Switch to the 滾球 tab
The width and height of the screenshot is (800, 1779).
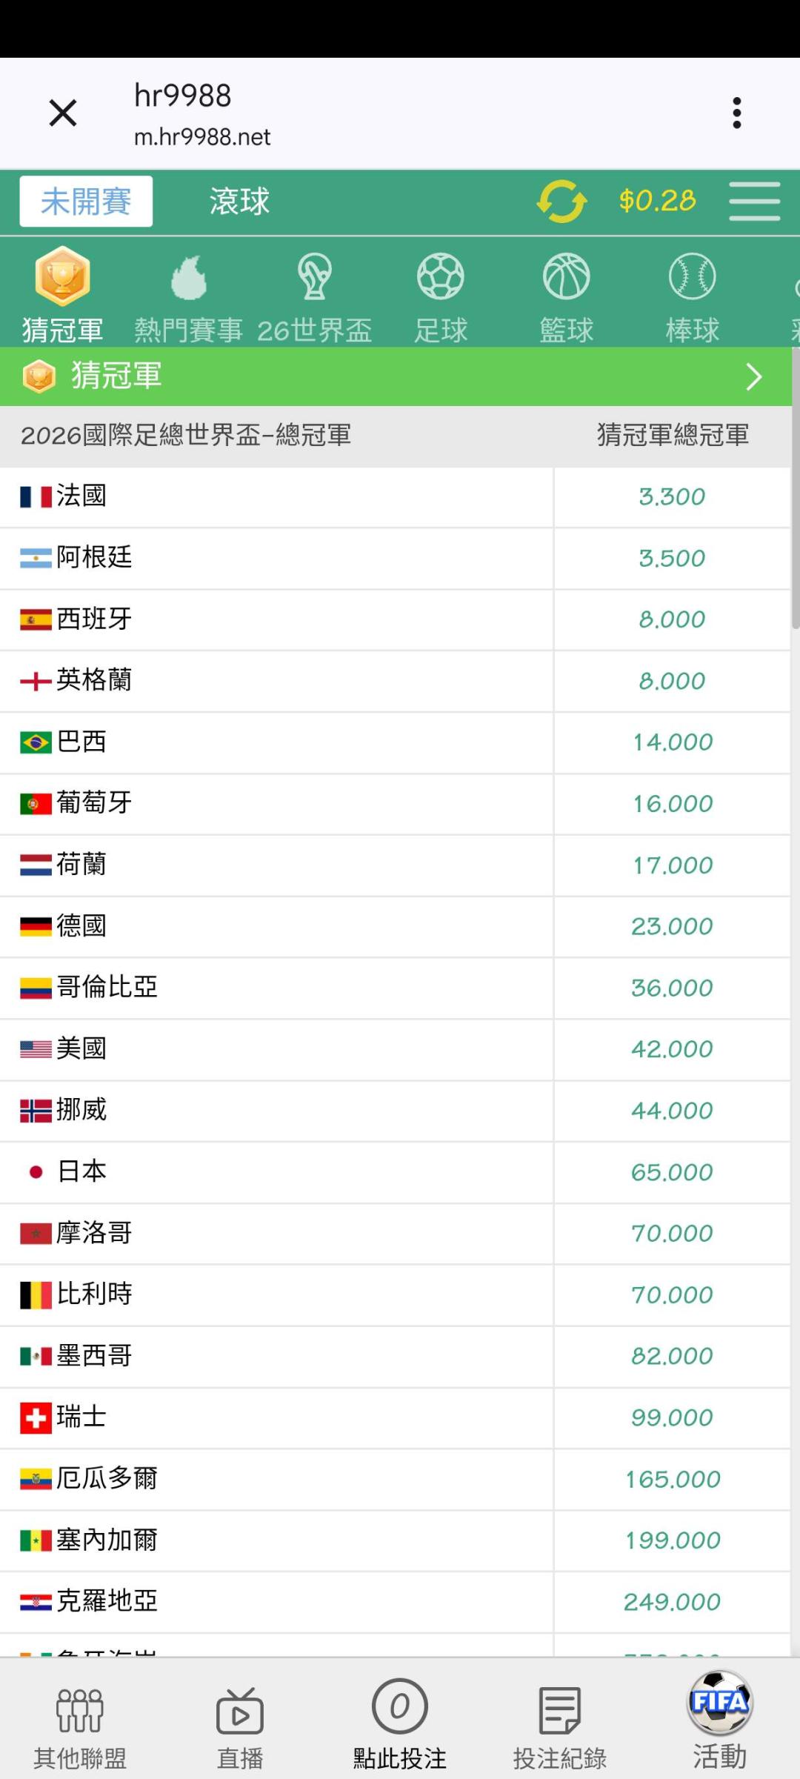point(239,201)
